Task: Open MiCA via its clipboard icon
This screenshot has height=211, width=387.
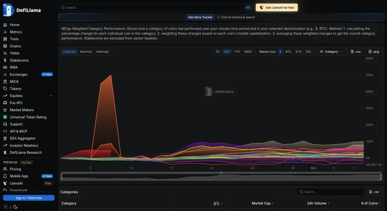Action: (5, 82)
